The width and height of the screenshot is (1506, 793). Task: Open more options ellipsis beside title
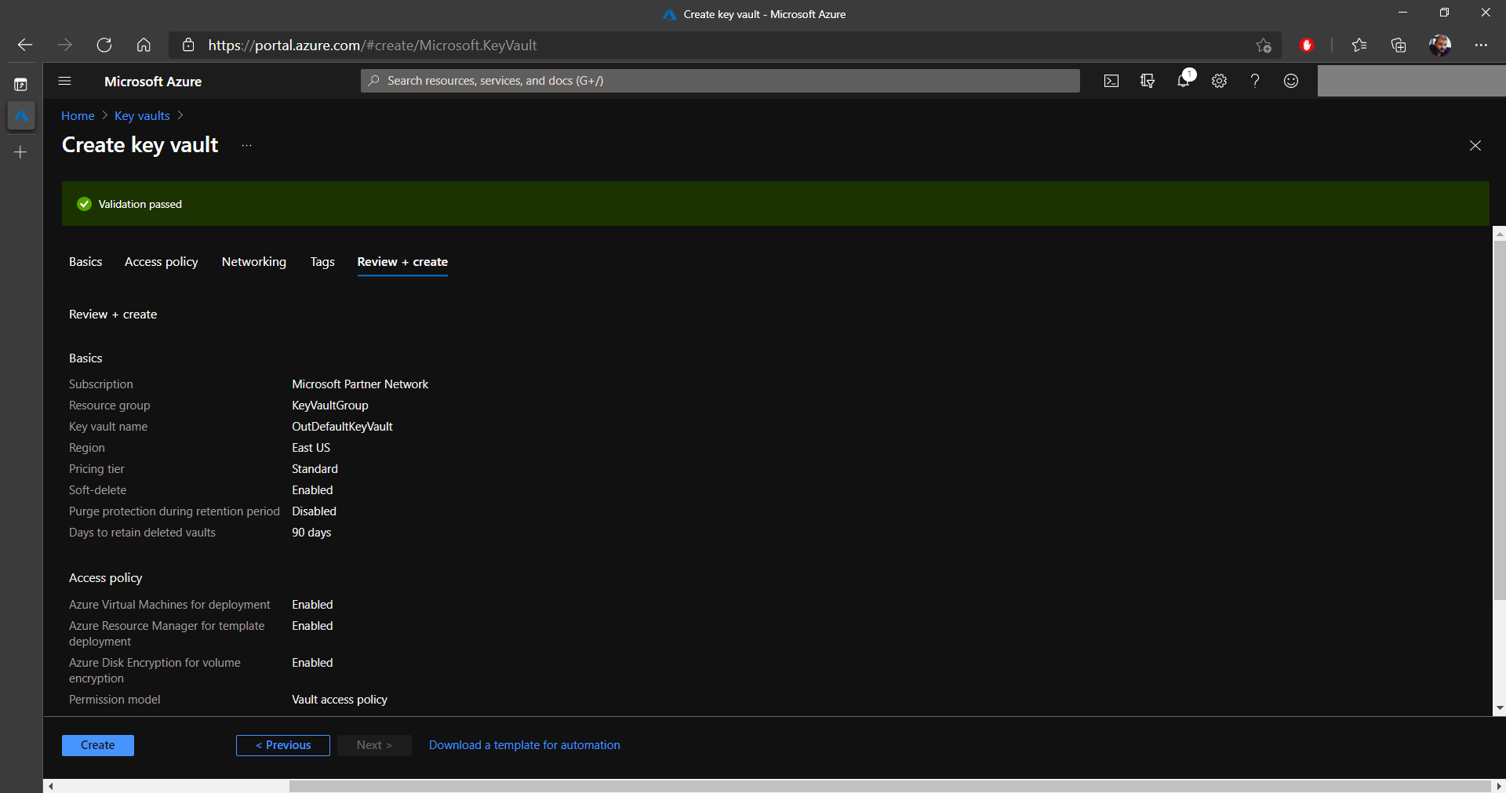pyautogui.click(x=246, y=146)
